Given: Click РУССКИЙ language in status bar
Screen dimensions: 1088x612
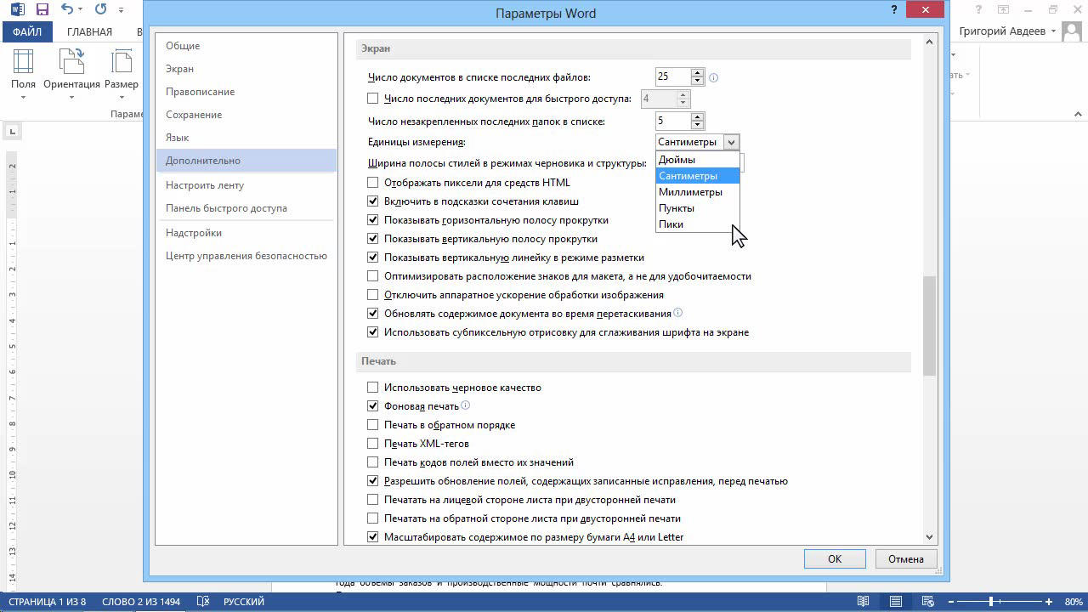Looking at the screenshot, I should (244, 601).
